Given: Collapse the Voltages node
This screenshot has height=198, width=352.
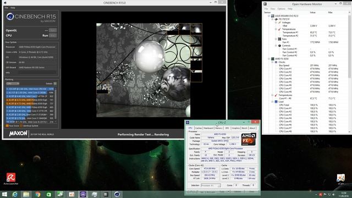Looking at the screenshot, I should pos(276,23).
